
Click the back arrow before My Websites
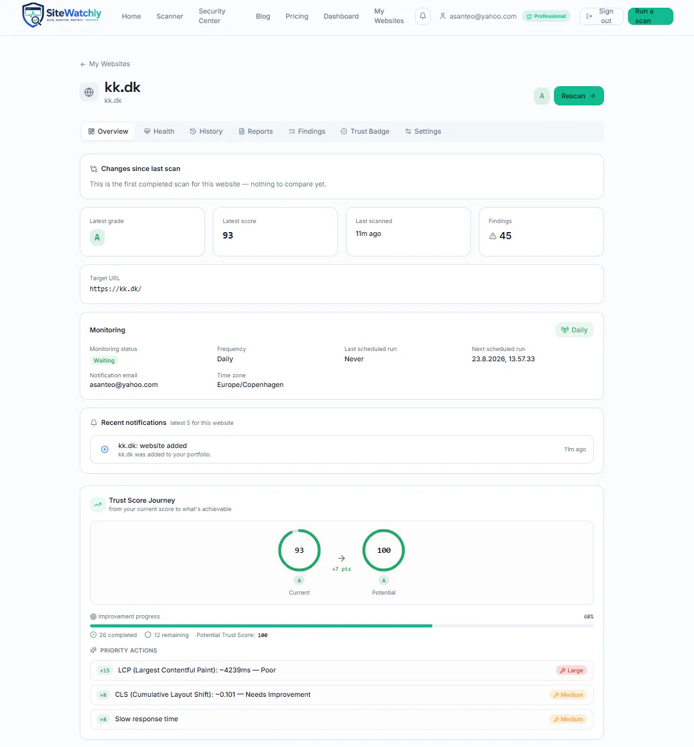(83, 64)
